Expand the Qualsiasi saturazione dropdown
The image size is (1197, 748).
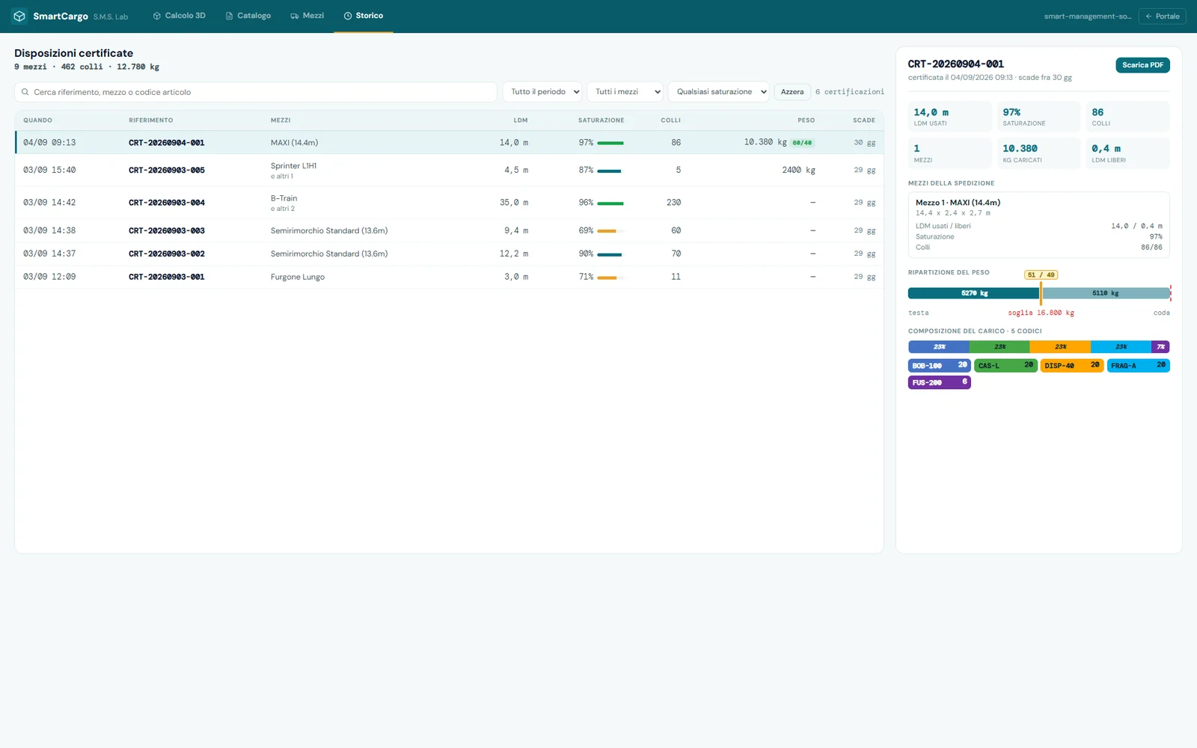coord(719,92)
